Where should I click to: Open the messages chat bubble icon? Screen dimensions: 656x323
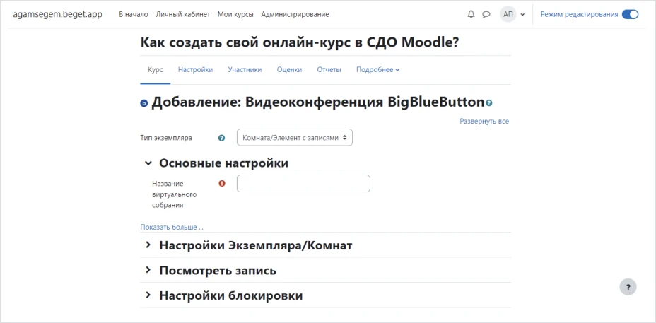[486, 14]
